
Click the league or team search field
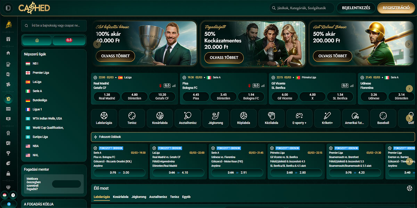(54, 26)
